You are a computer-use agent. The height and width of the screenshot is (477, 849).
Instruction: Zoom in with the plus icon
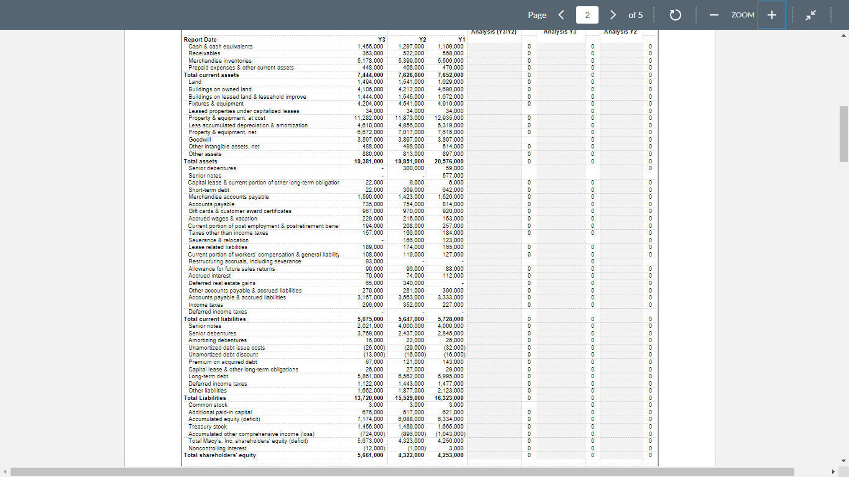tap(772, 15)
